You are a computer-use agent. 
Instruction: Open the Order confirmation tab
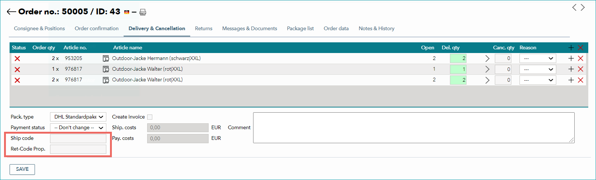click(x=96, y=28)
